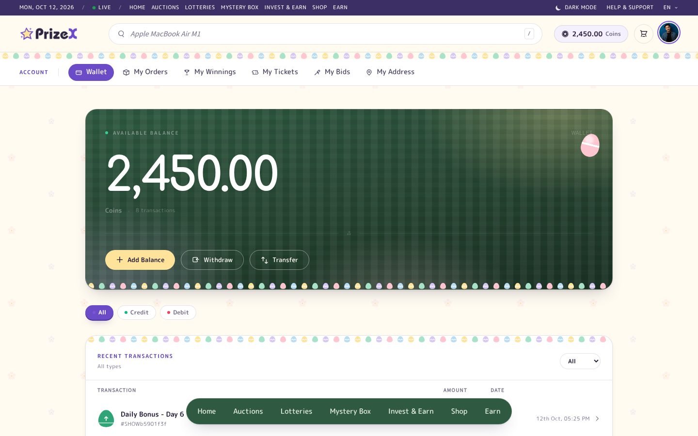
Task: Click the search magnifier icon
Action: (x=121, y=34)
